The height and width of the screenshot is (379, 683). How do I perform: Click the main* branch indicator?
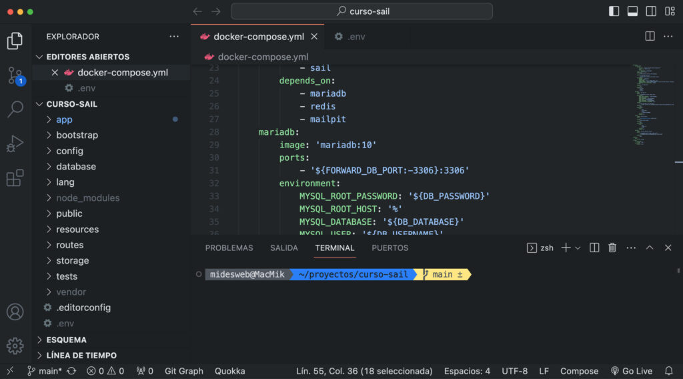tap(44, 371)
